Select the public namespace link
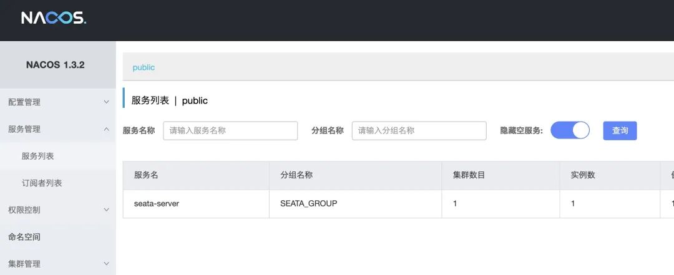 click(x=144, y=67)
